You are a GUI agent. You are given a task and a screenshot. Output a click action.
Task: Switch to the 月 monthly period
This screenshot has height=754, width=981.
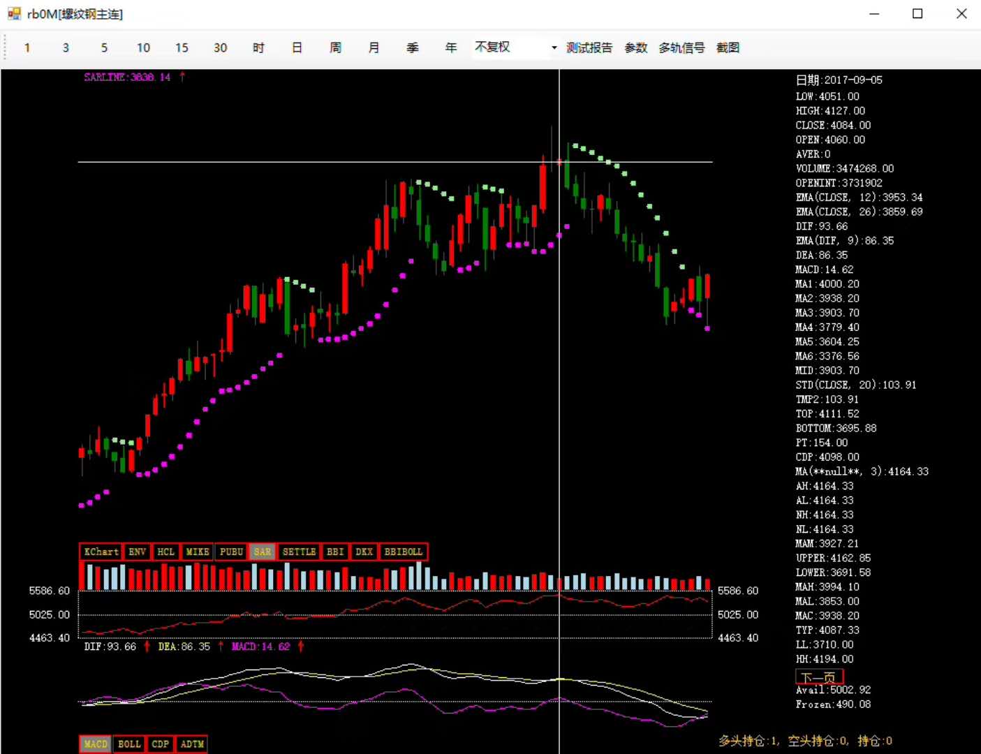coord(374,47)
